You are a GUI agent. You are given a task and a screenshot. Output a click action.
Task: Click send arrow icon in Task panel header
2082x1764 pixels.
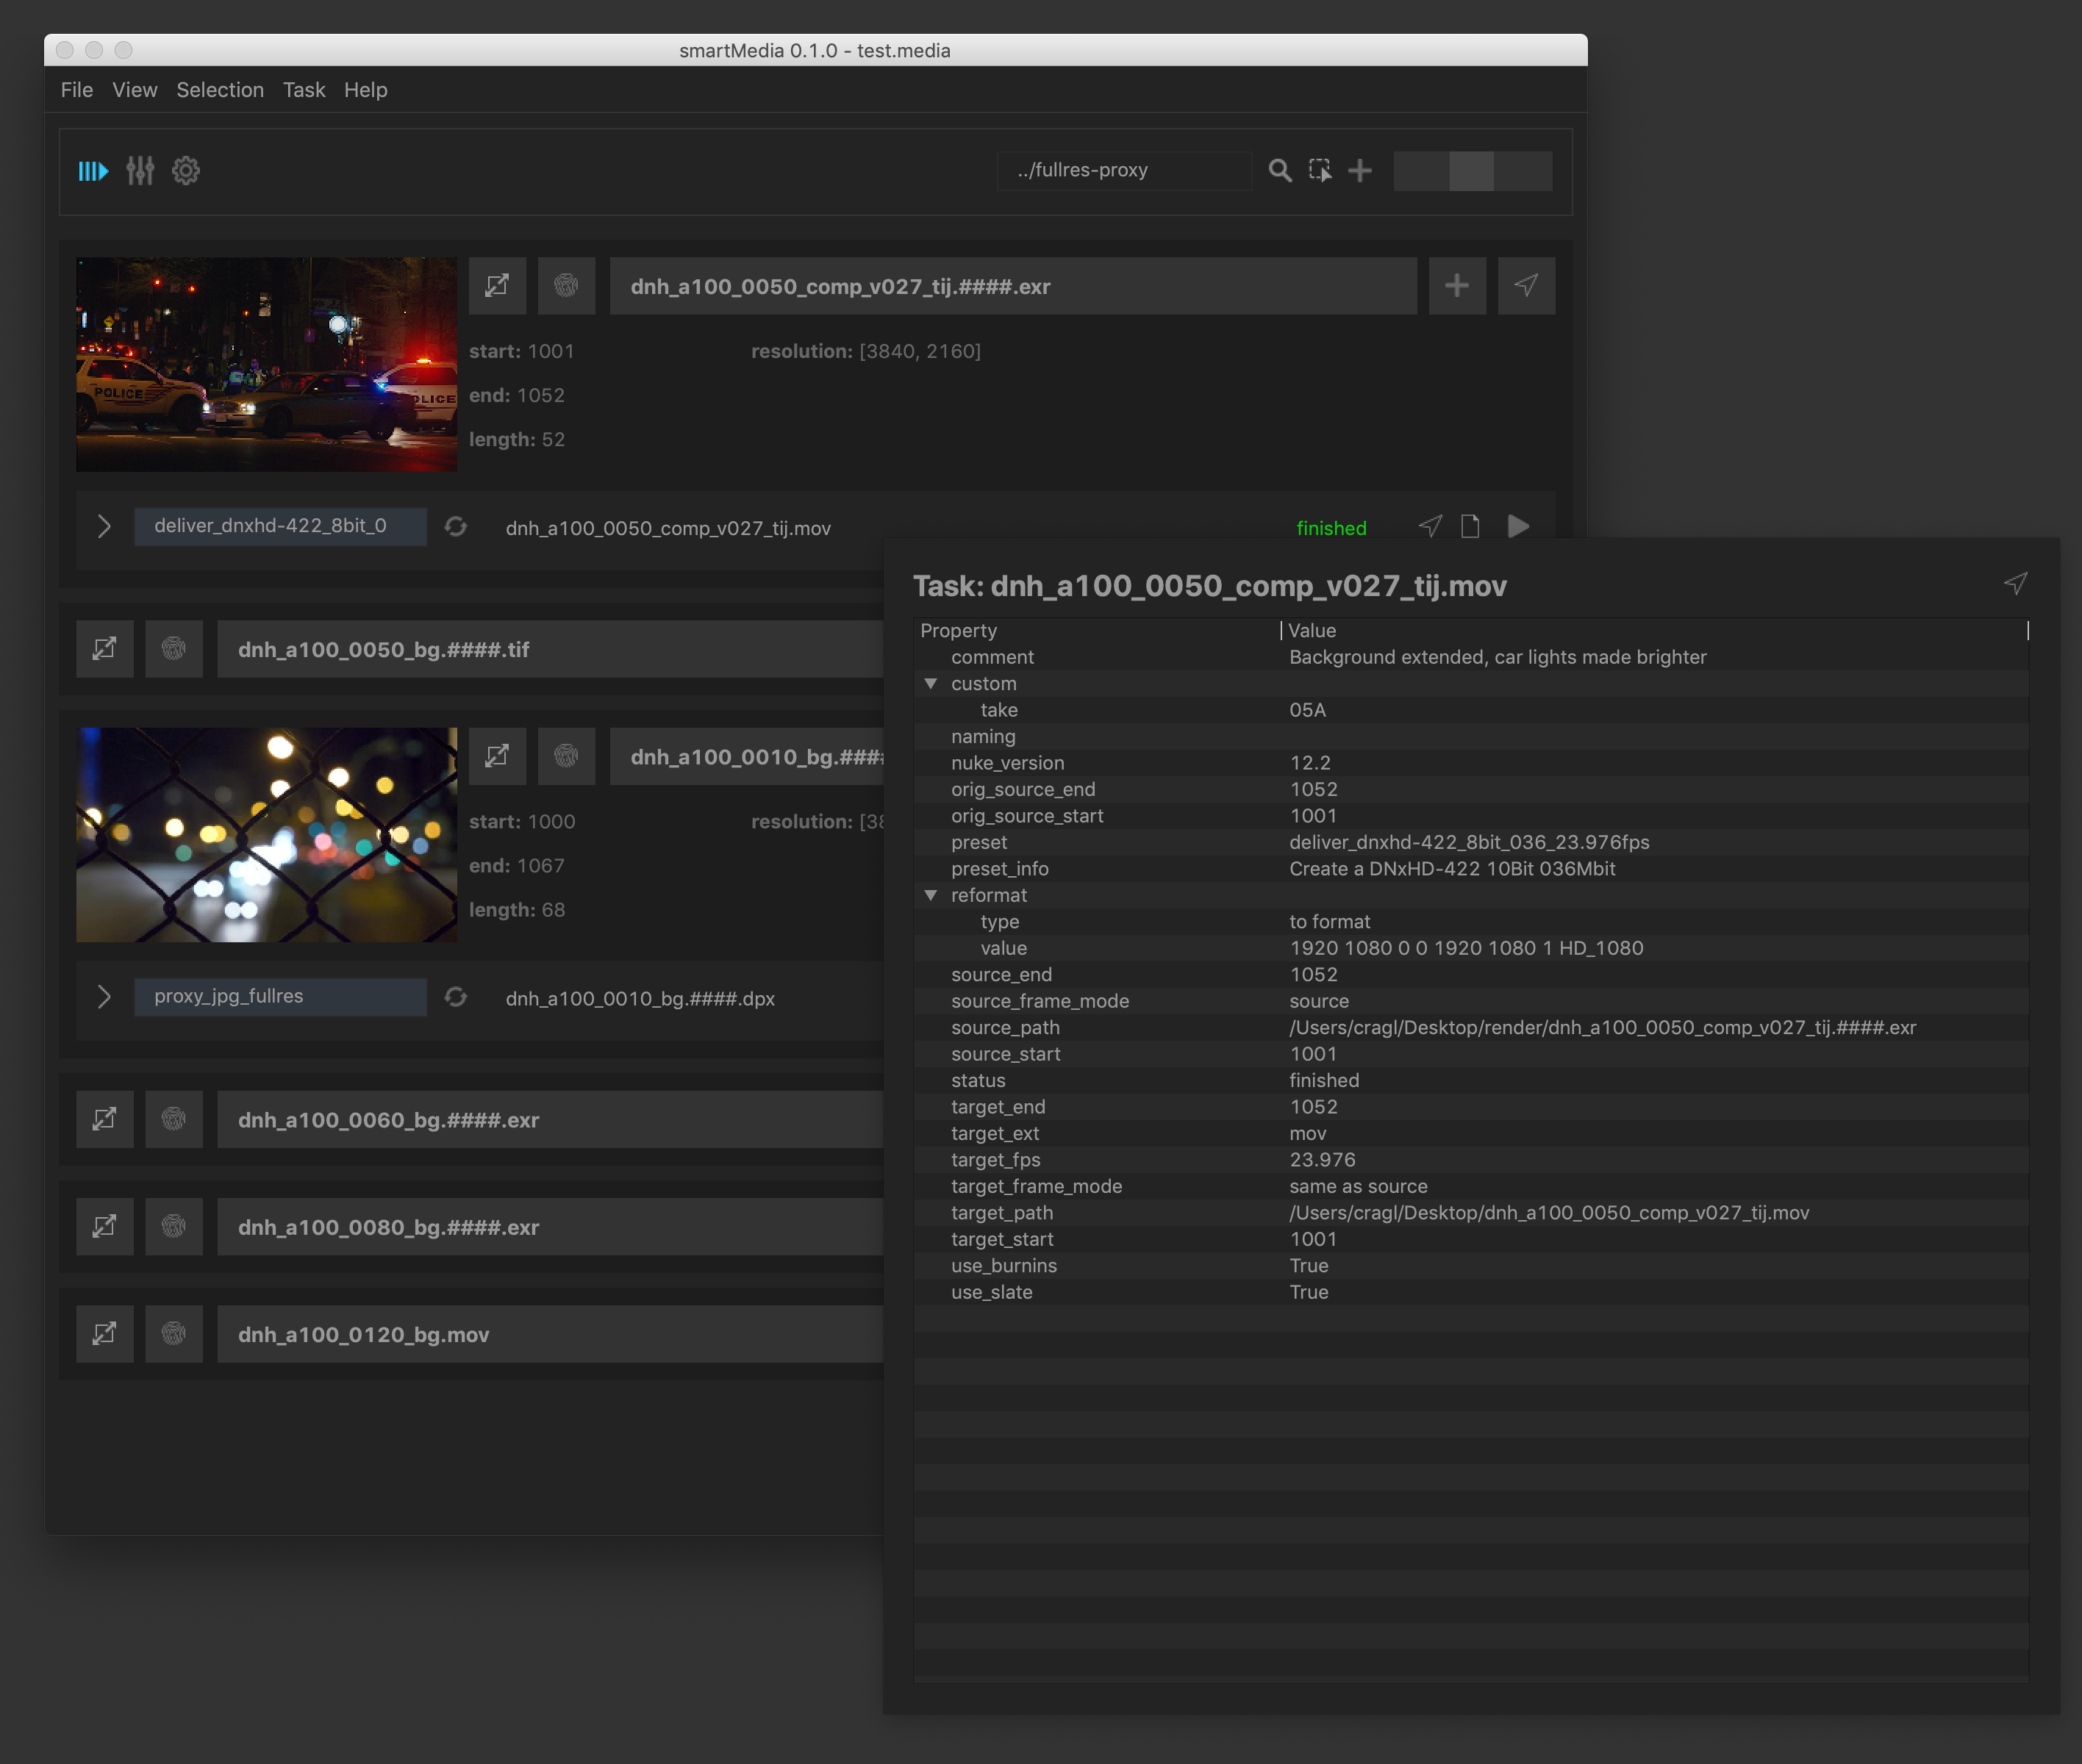point(2015,584)
